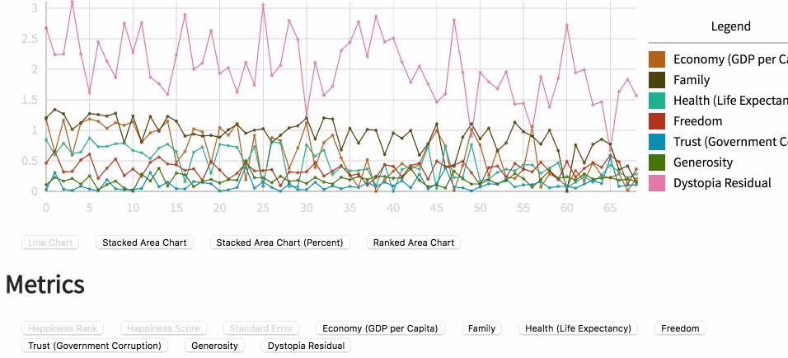Select the Line Chart button
788x358 pixels.
point(50,243)
